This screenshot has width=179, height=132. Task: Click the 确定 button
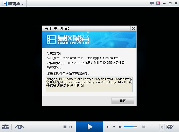(x=123, y=101)
